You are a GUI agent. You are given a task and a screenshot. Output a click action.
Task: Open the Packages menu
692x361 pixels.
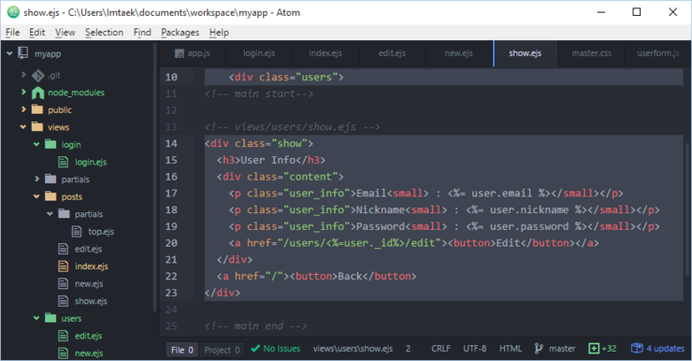coord(180,32)
